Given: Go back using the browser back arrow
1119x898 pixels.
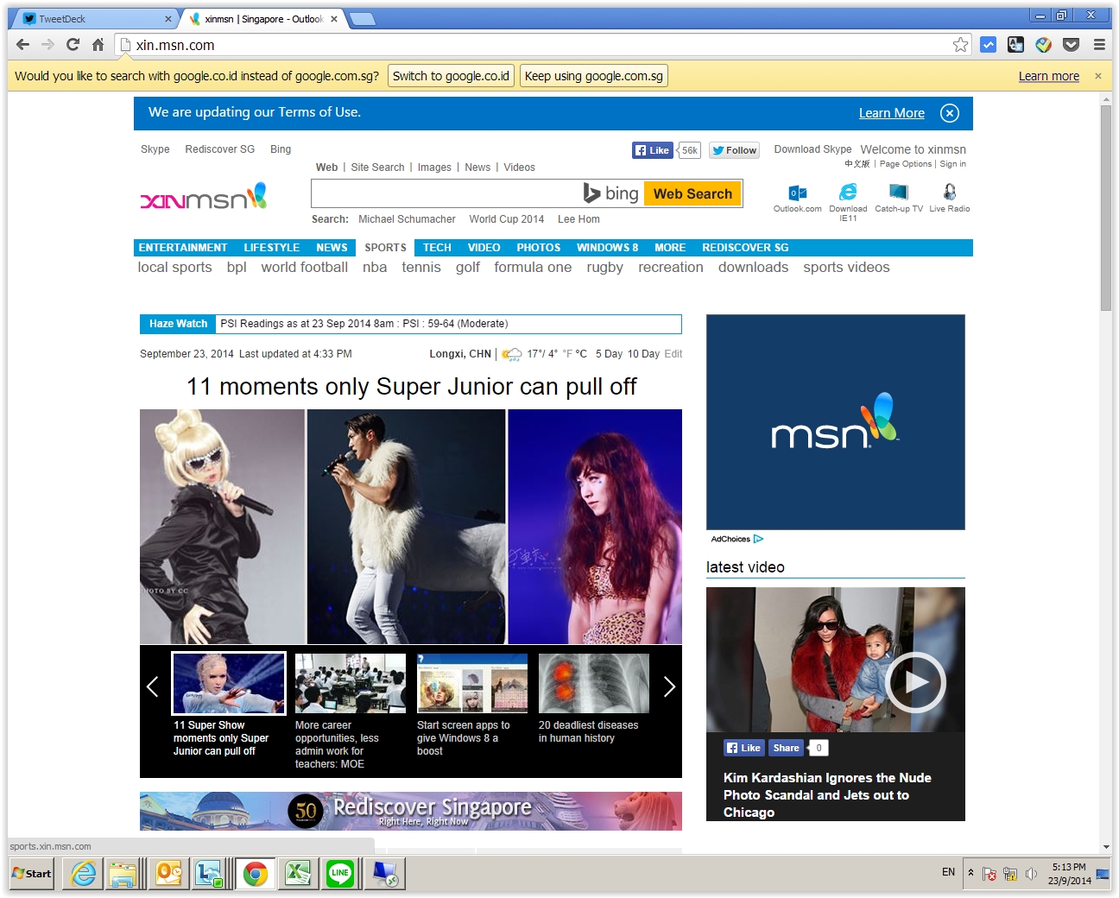Looking at the screenshot, I should (x=22, y=45).
